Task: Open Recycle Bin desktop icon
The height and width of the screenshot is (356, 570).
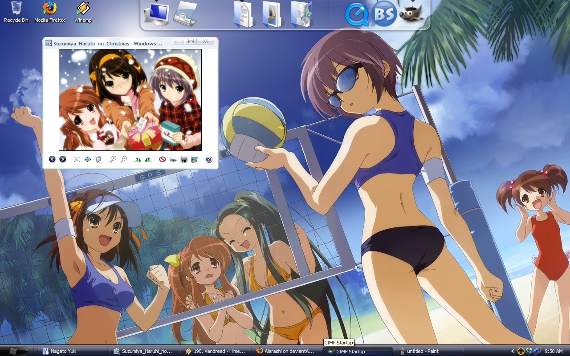Action: 16,12
